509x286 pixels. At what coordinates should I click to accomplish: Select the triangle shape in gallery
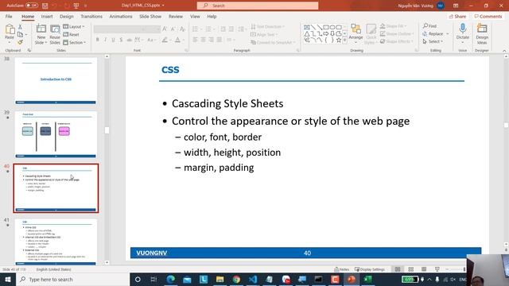[307, 33]
